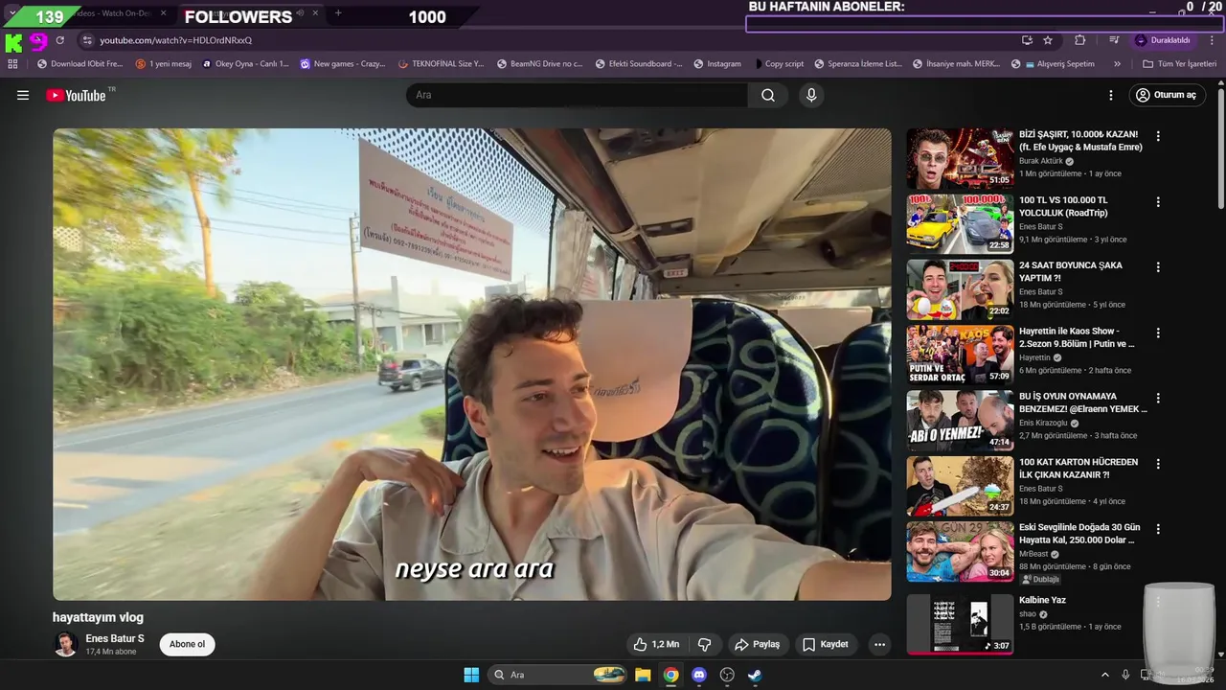This screenshot has height=690, width=1226.
Task: Open the BİZİ ŞAŞIRT, 10.000₺ KAZAN thumbnail
Action: [960, 158]
